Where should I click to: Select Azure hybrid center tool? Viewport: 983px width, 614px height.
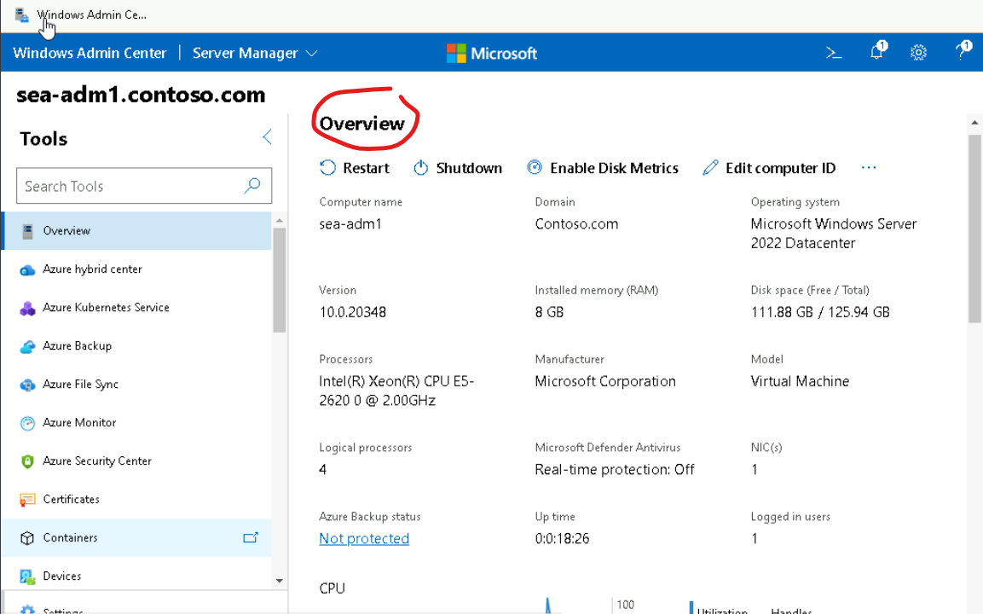[x=136, y=269]
